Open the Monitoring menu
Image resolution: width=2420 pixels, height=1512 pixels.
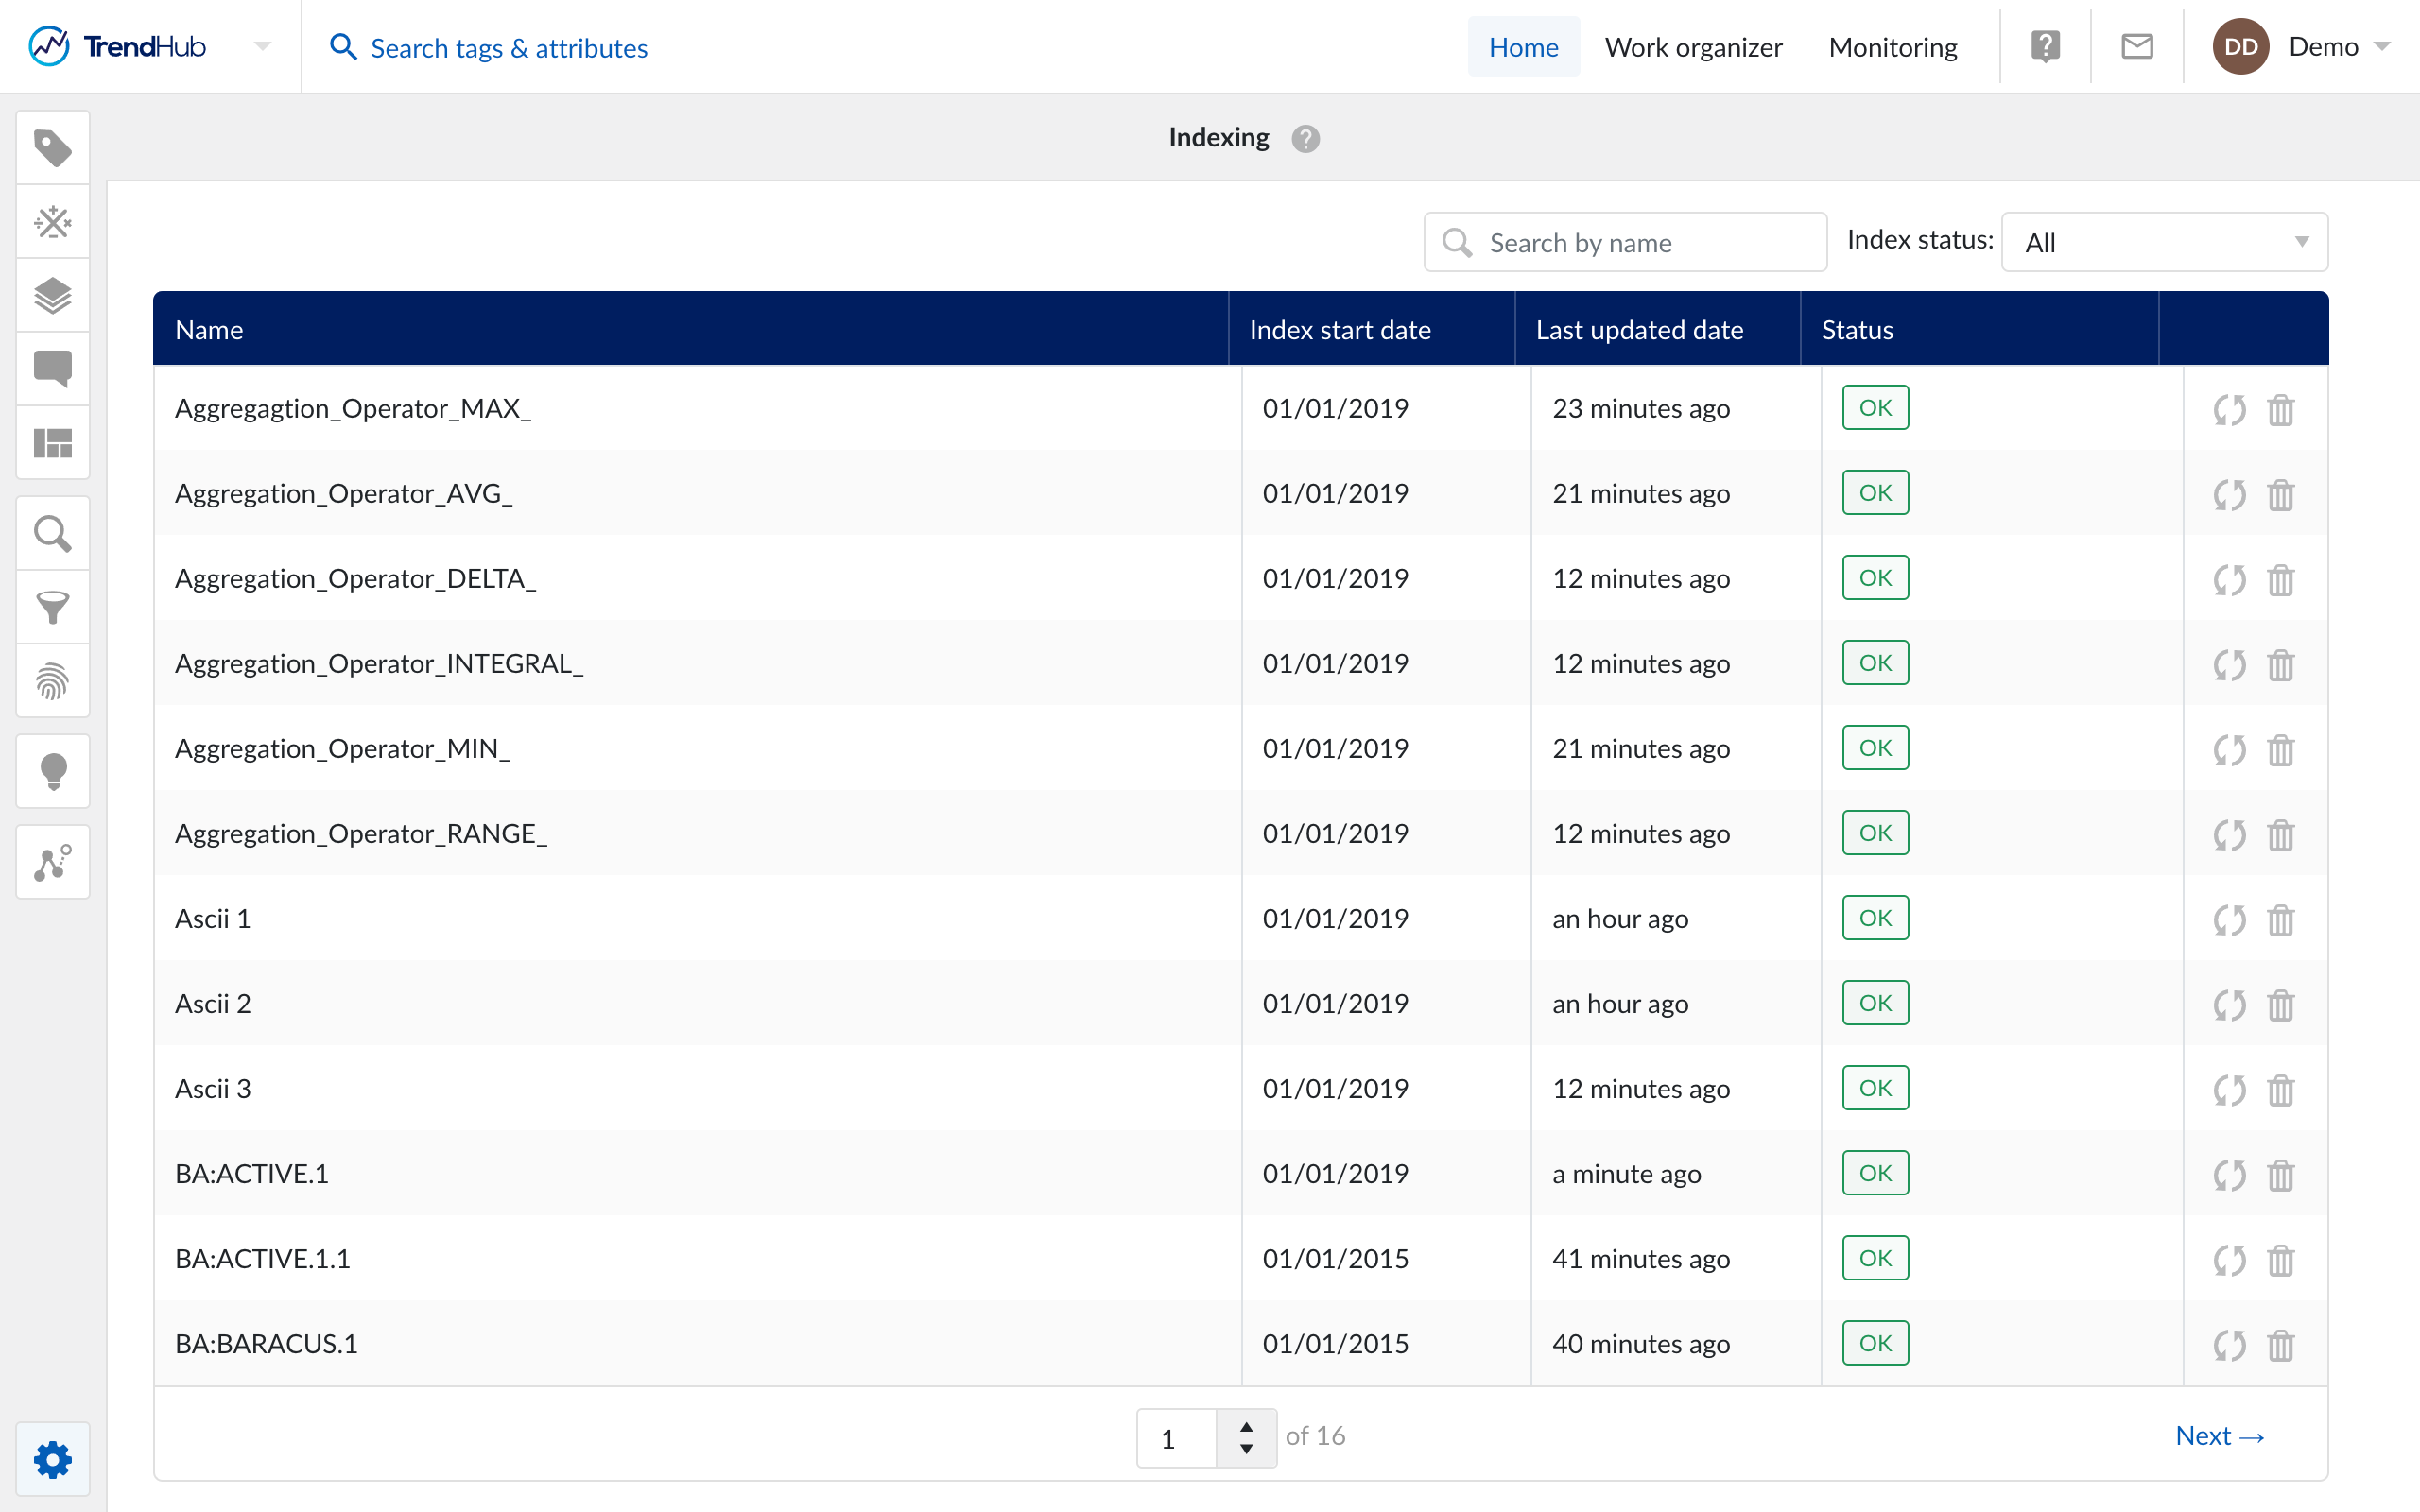point(1892,47)
